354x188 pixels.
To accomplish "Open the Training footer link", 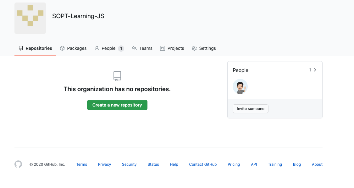I will (x=275, y=164).
